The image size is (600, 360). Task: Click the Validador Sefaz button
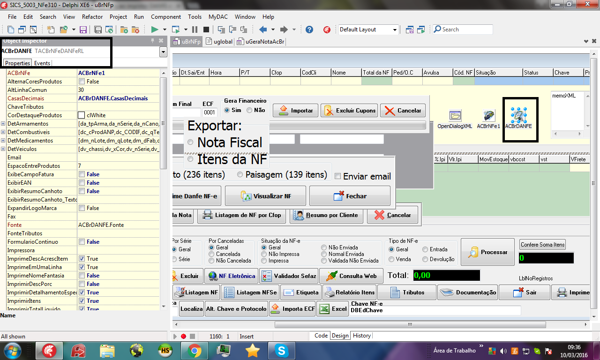[x=289, y=276]
